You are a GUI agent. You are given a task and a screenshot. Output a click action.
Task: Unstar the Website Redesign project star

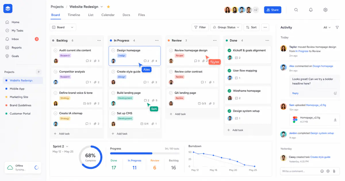pyautogui.click(x=108, y=7)
